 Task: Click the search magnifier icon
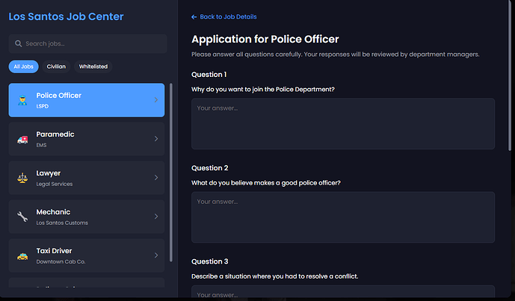(19, 43)
